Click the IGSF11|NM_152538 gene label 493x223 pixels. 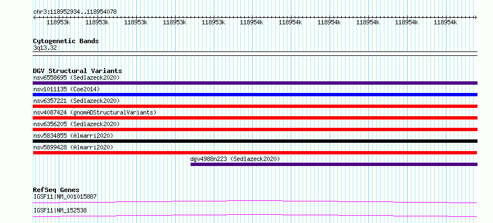click(60, 210)
